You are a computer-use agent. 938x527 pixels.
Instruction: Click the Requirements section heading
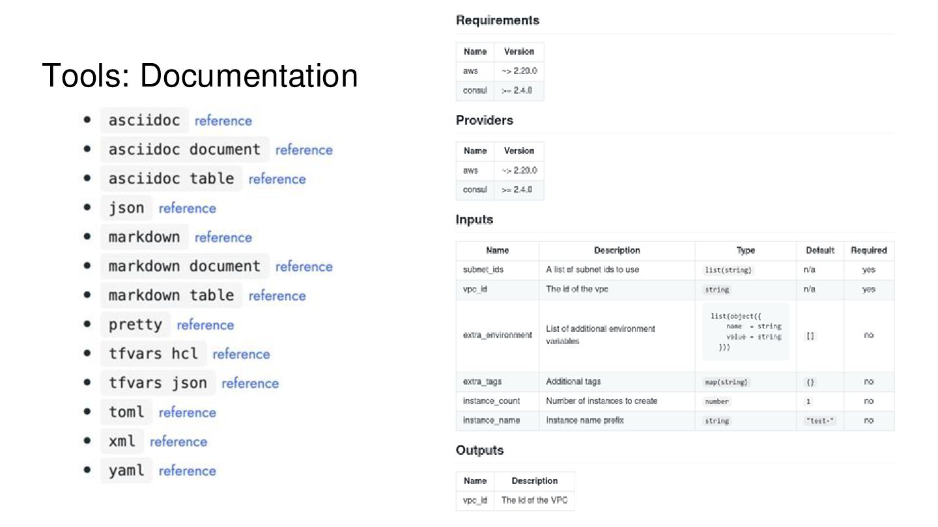pos(498,21)
